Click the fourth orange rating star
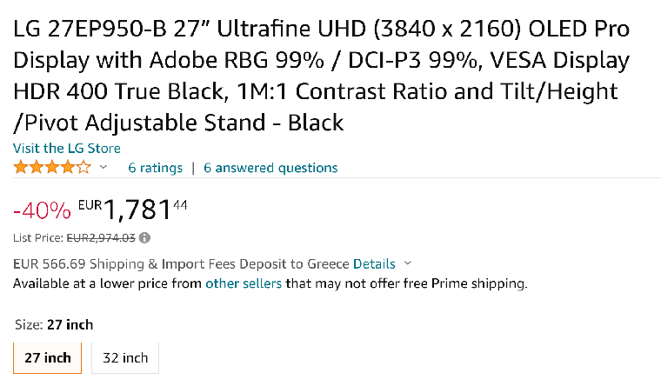The image size is (661, 386). (x=68, y=167)
